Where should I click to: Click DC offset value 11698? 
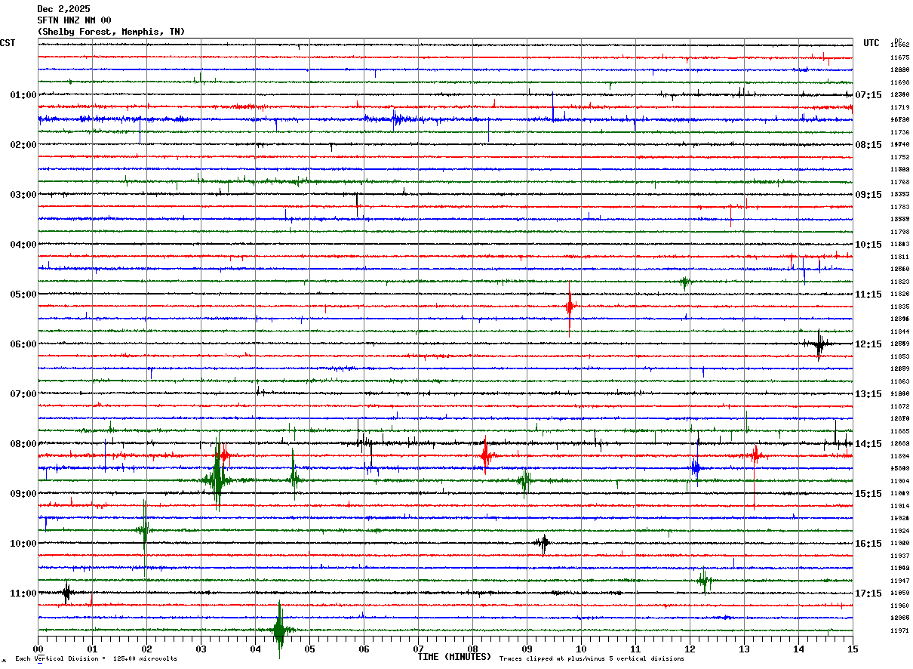(x=899, y=82)
